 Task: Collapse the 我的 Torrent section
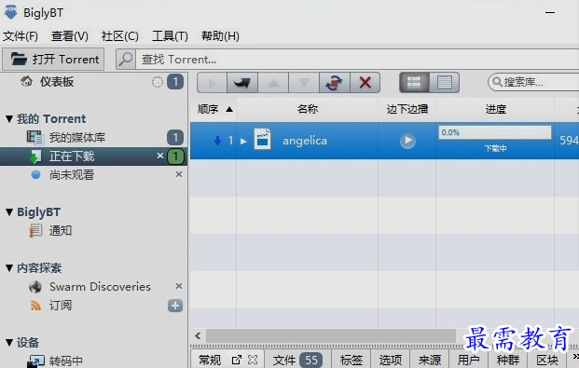coord(9,119)
